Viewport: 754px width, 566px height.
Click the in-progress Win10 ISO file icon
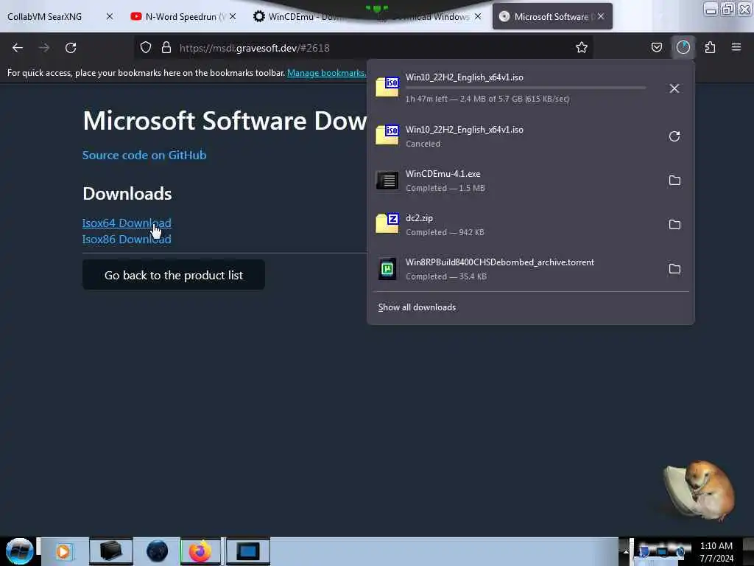coord(387,87)
